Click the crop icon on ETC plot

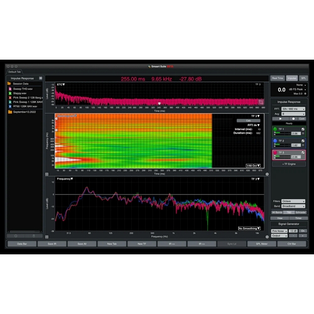[261, 102]
